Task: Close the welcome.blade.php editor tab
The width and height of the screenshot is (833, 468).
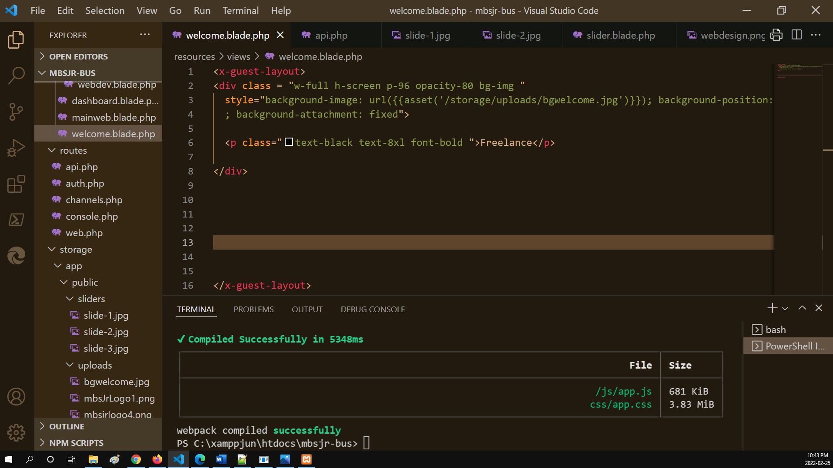Action: (280, 35)
